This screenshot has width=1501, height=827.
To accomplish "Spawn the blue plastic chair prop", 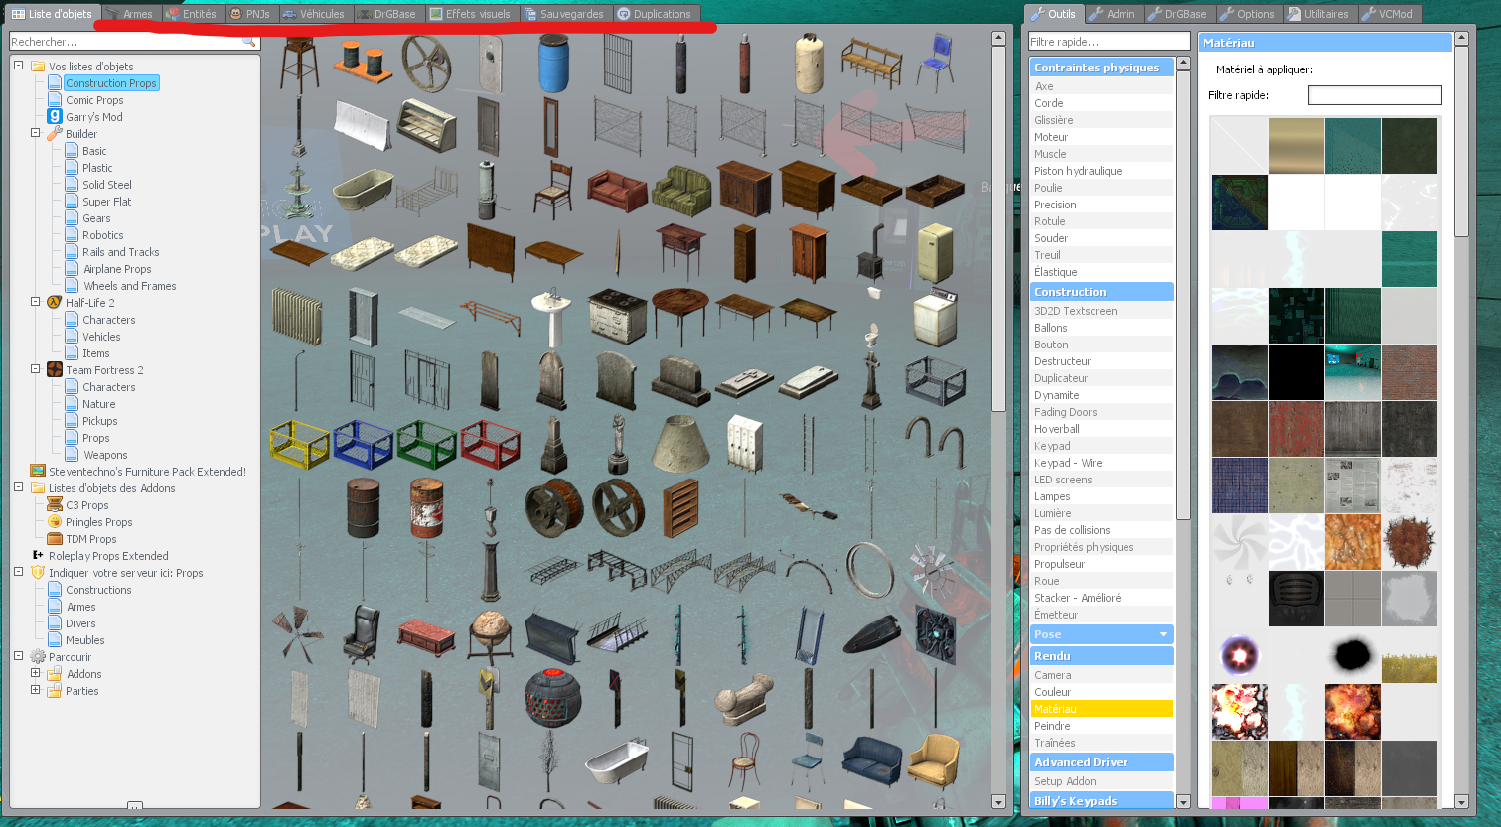I will coord(935,63).
